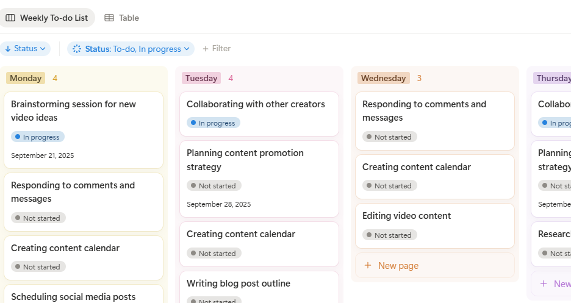Click the orange Wednesday column label
The image size is (571, 303).
383,78
